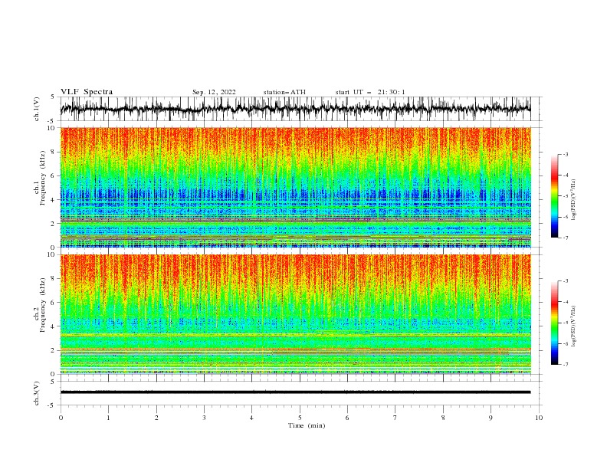Click the date 'Sep. 12, 2022'
The height and width of the screenshot is (469, 607).
(214, 92)
